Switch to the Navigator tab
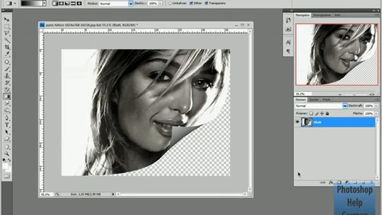 tap(303, 15)
